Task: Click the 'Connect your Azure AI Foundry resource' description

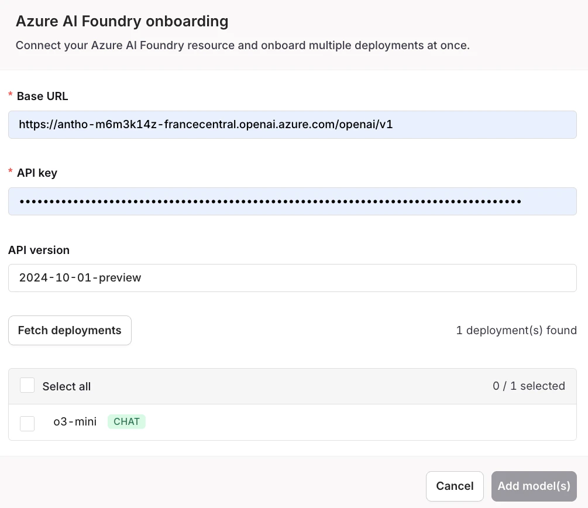Action: [243, 46]
